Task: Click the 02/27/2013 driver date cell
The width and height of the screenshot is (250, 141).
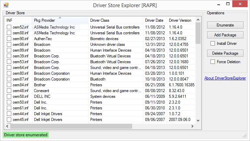Action: [x=155, y=39]
